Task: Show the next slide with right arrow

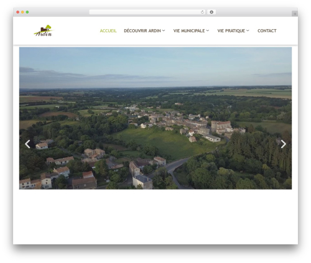Action: pos(284,144)
